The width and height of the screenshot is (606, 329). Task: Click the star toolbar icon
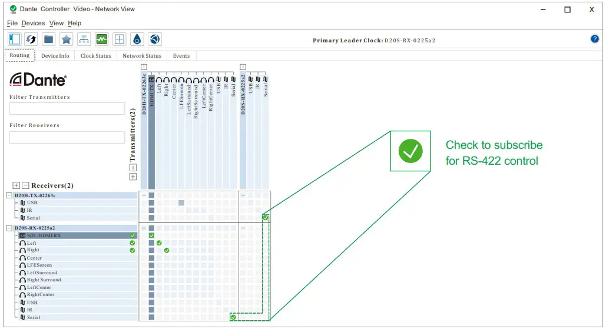click(66, 39)
